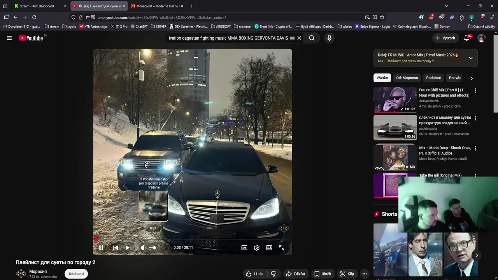Close the Kick Dashboard tab
The width and height of the screenshot is (498, 280).
coord(65,6)
